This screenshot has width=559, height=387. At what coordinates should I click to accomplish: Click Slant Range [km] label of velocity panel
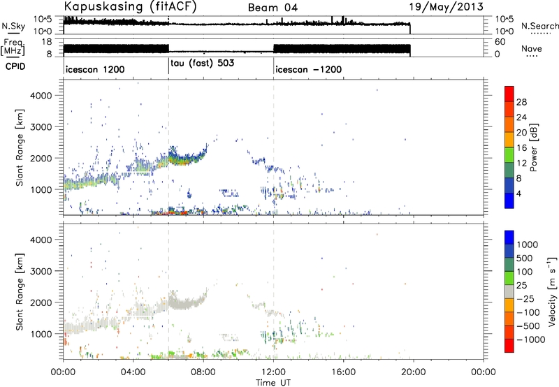coord(20,292)
